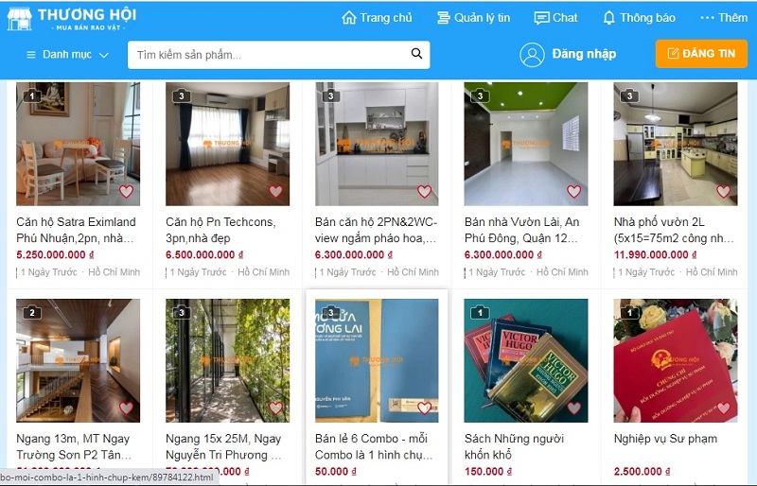Open Bán nhà Vườn Lài listing title
The width and height of the screenshot is (757, 486).
521,230
